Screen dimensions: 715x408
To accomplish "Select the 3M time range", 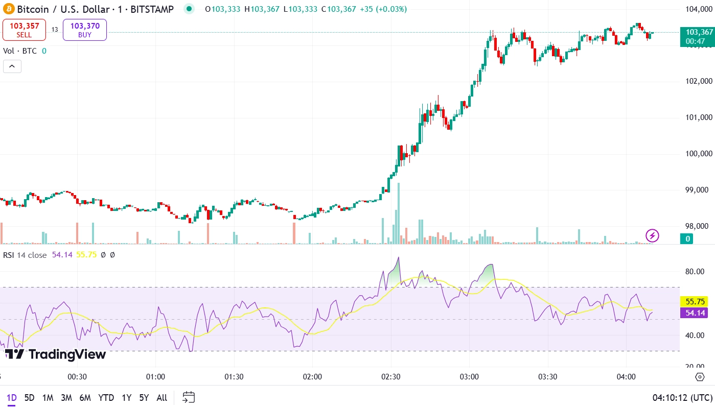I will [66, 397].
